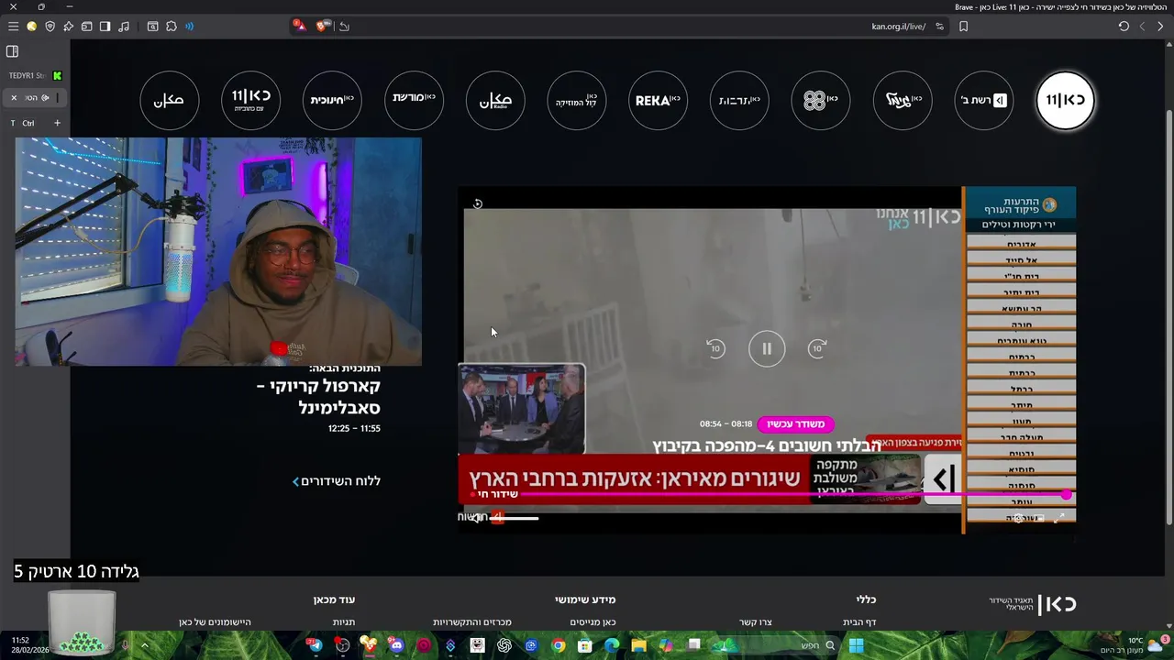The width and height of the screenshot is (1174, 660).
Task: Skip forward 10 seconds in video
Action: point(817,348)
